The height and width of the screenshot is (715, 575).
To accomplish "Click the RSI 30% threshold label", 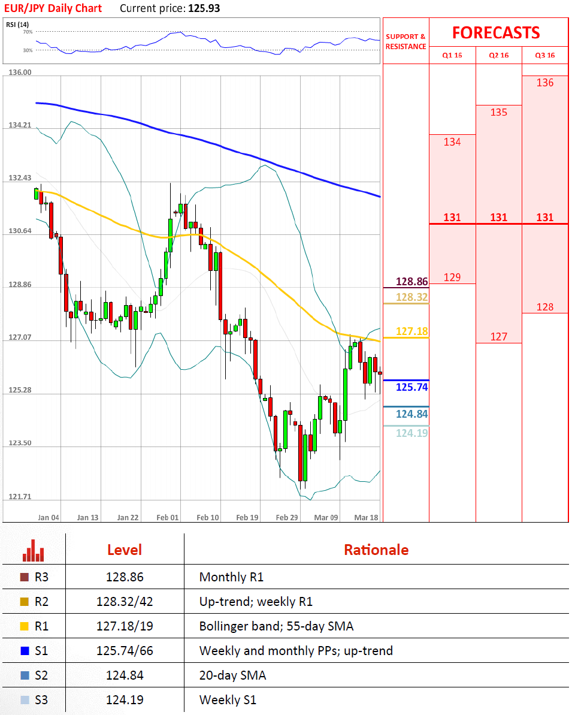I will tap(28, 50).
